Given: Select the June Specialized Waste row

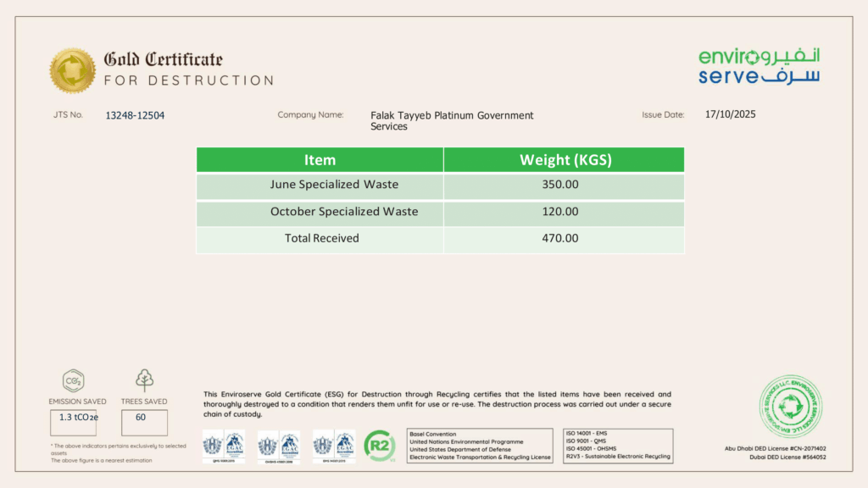Looking at the screenshot, I should coord(334,185).
